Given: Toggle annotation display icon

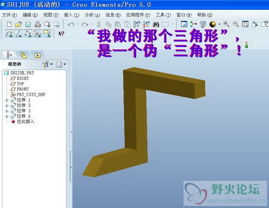Looking at the screenshot, I should coord(47,34).
